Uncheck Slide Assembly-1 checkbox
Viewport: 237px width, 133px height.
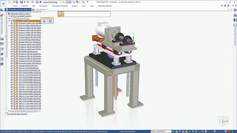pyautogui.click(x=12, y=25)
